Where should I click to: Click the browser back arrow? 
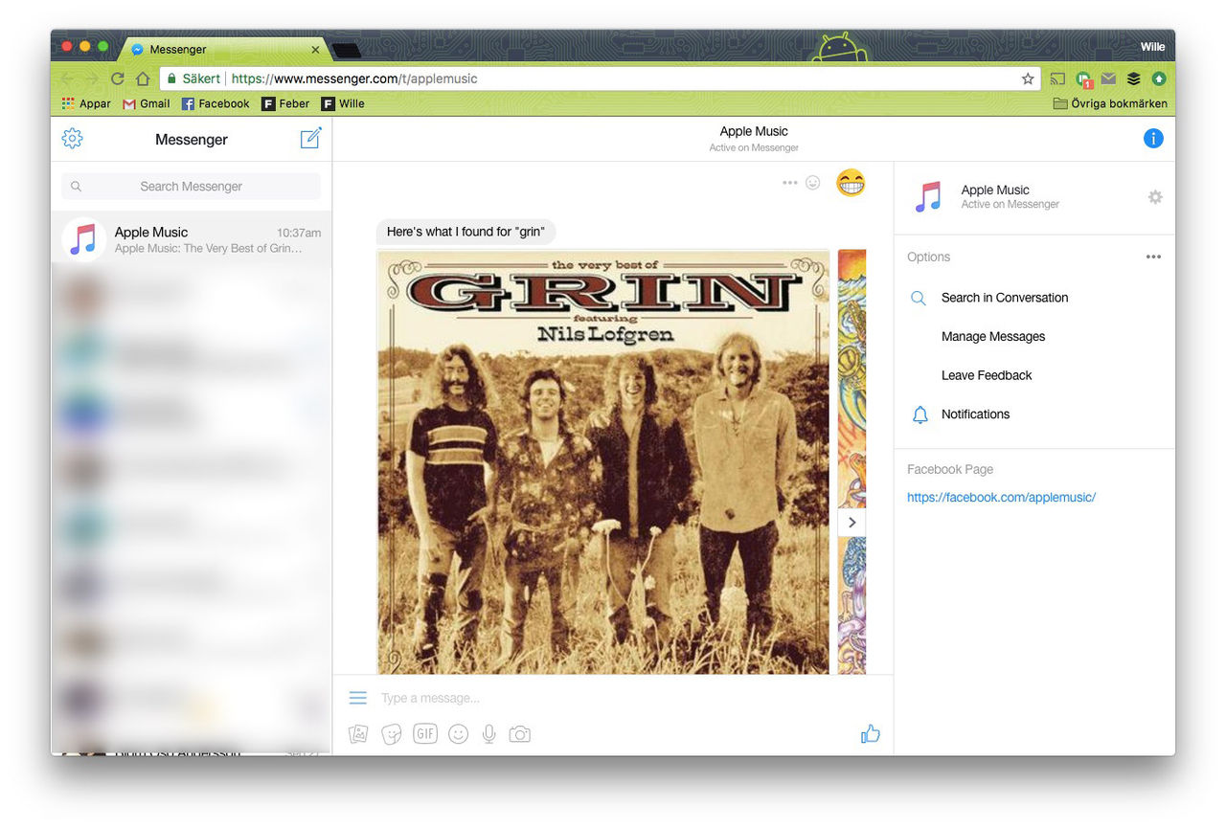(67, 78)
